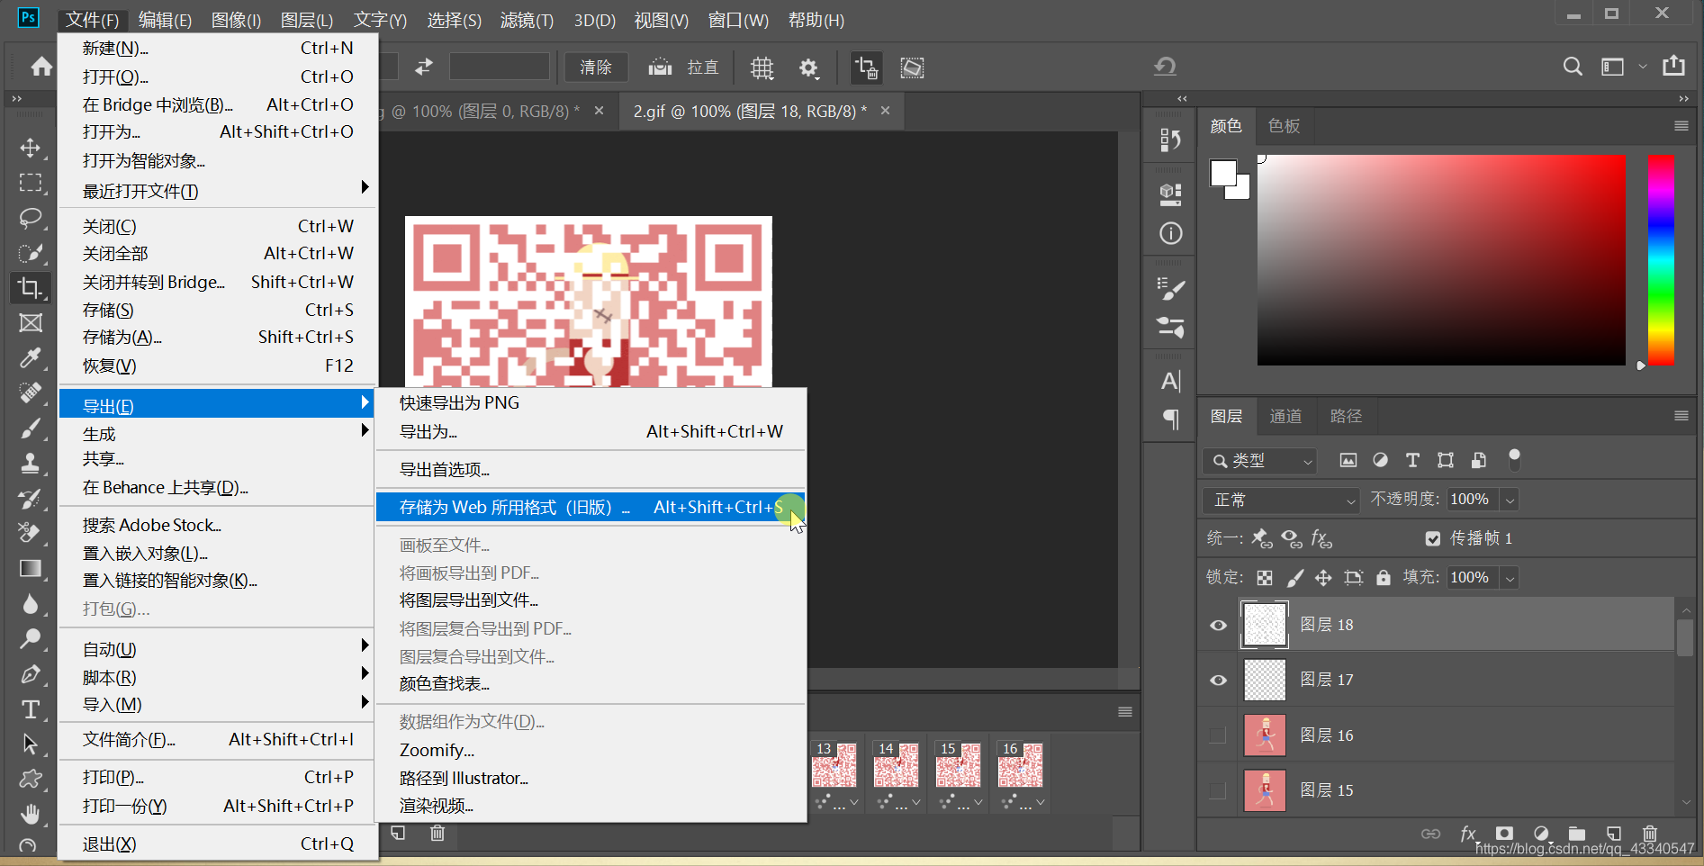Swap width and height crop values
Viewport: 1704px width, 866px height.
[424, 67]
